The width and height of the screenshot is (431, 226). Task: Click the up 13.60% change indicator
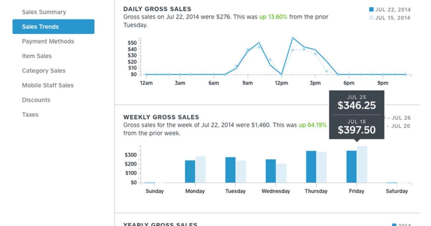[274, 17]
